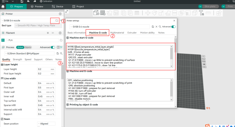Open the Motion ability tab
The width and height of the screenshot is (235, 127).
147,33
